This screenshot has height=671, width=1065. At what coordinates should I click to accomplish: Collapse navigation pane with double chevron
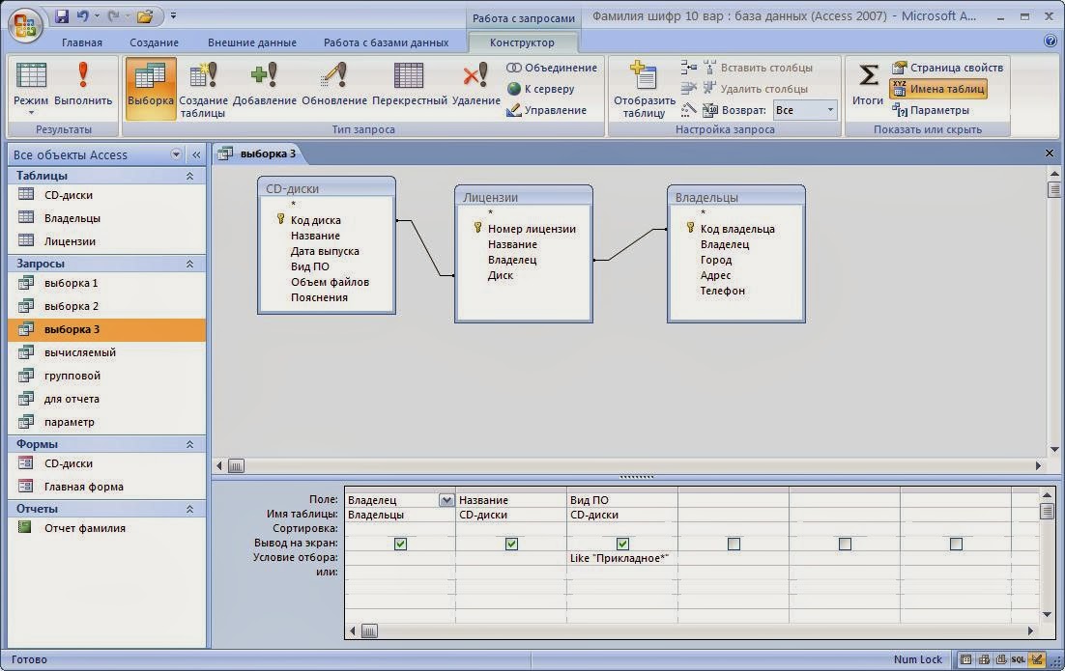196,154
